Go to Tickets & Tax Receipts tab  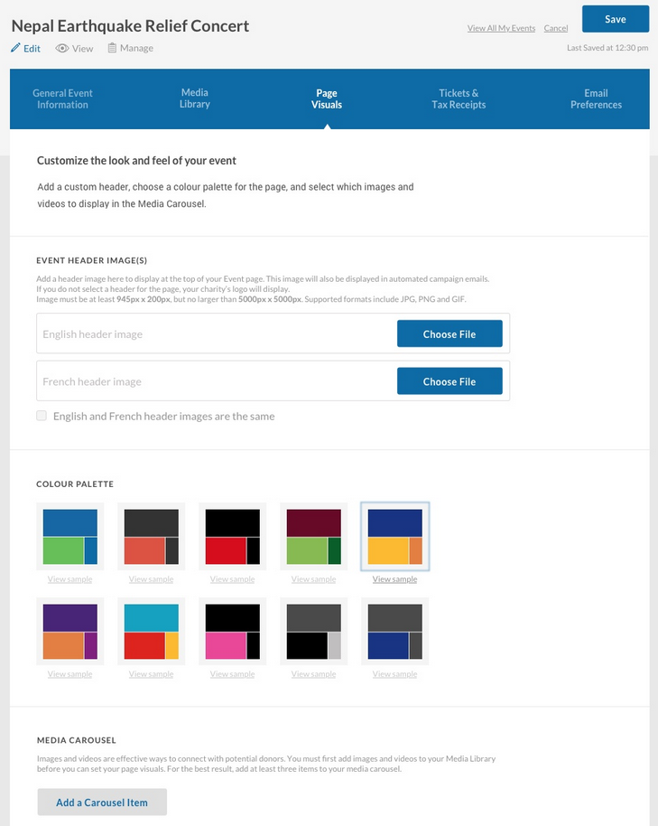459,99
